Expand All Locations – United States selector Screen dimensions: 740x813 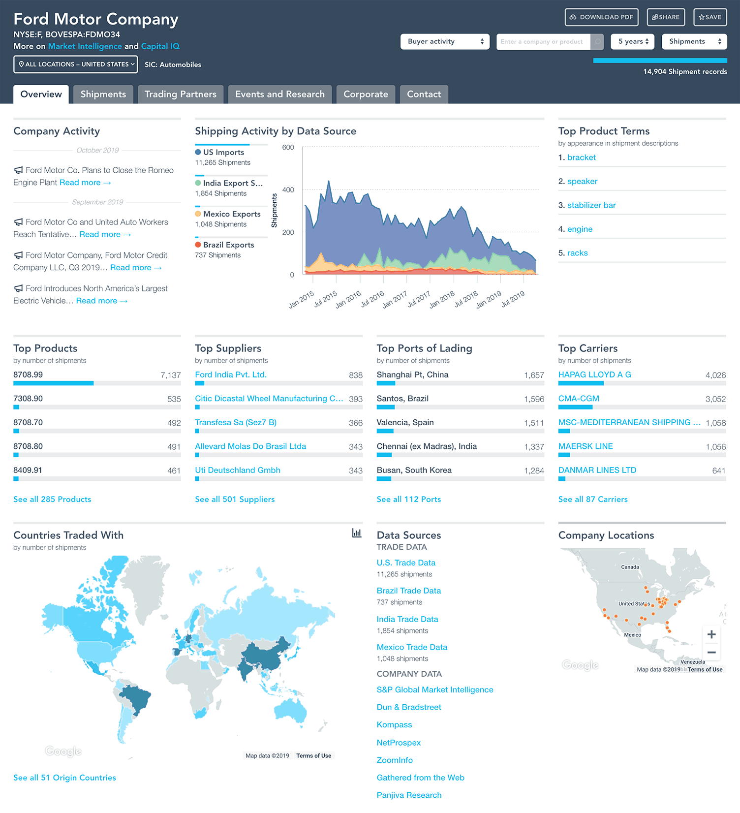pyautogui.click(x=76, y=64)
